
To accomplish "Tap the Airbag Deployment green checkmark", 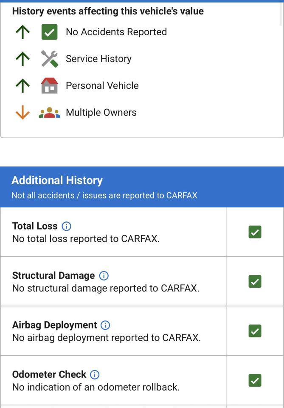I will 255,331.
